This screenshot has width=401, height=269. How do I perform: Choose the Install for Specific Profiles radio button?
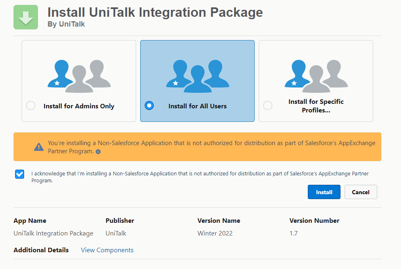268,106
